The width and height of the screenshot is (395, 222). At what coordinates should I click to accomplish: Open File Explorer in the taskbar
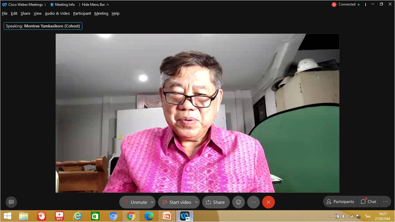pos(24,216)
